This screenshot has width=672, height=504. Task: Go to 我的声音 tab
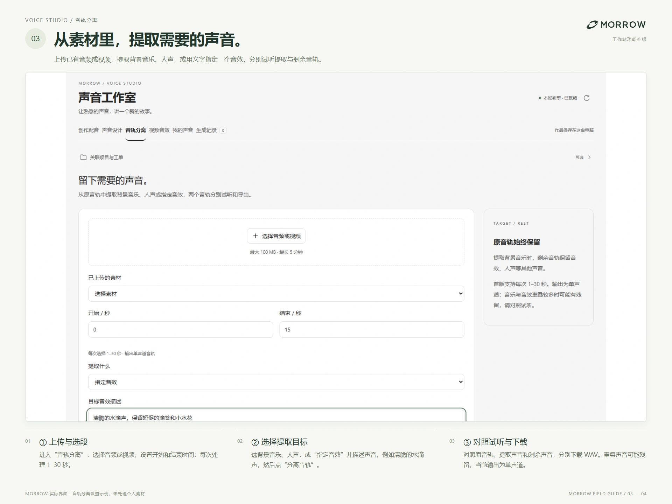[183, 130]
